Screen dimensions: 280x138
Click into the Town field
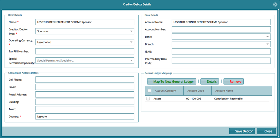tap(85, 109)
